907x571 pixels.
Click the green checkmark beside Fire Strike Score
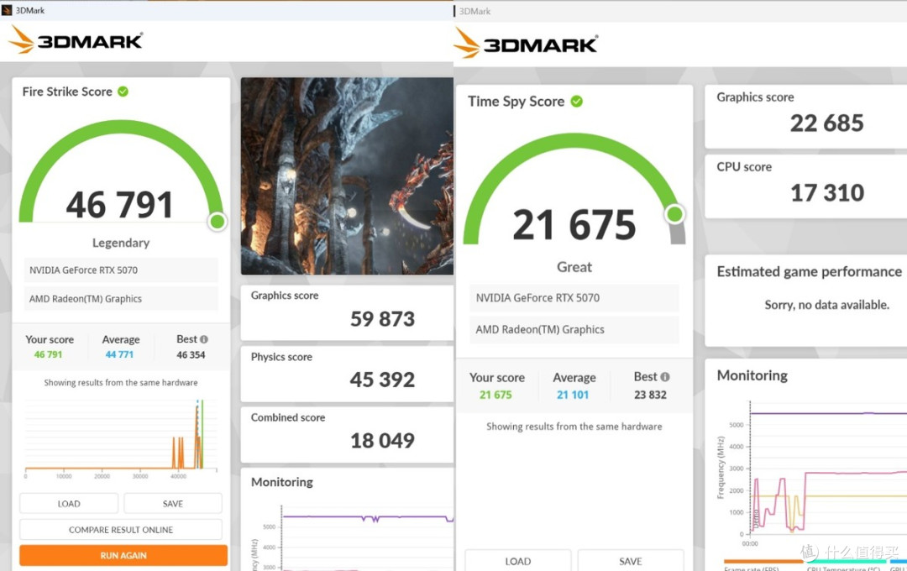click(x=123, y=92)
